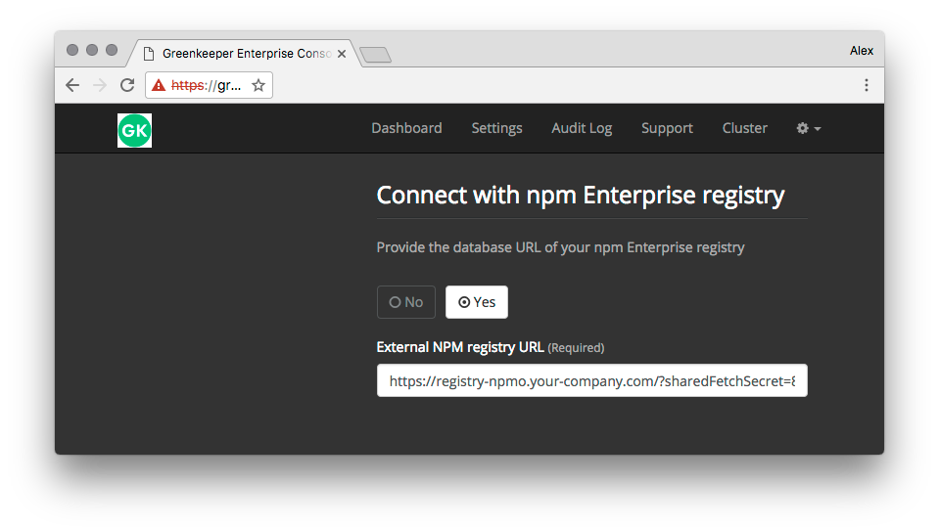Image resolution: width=939 pixels, height=527 pixels.
Task: Close the Greenkeeper Enterprise Console tab
Action: (342, 53)
